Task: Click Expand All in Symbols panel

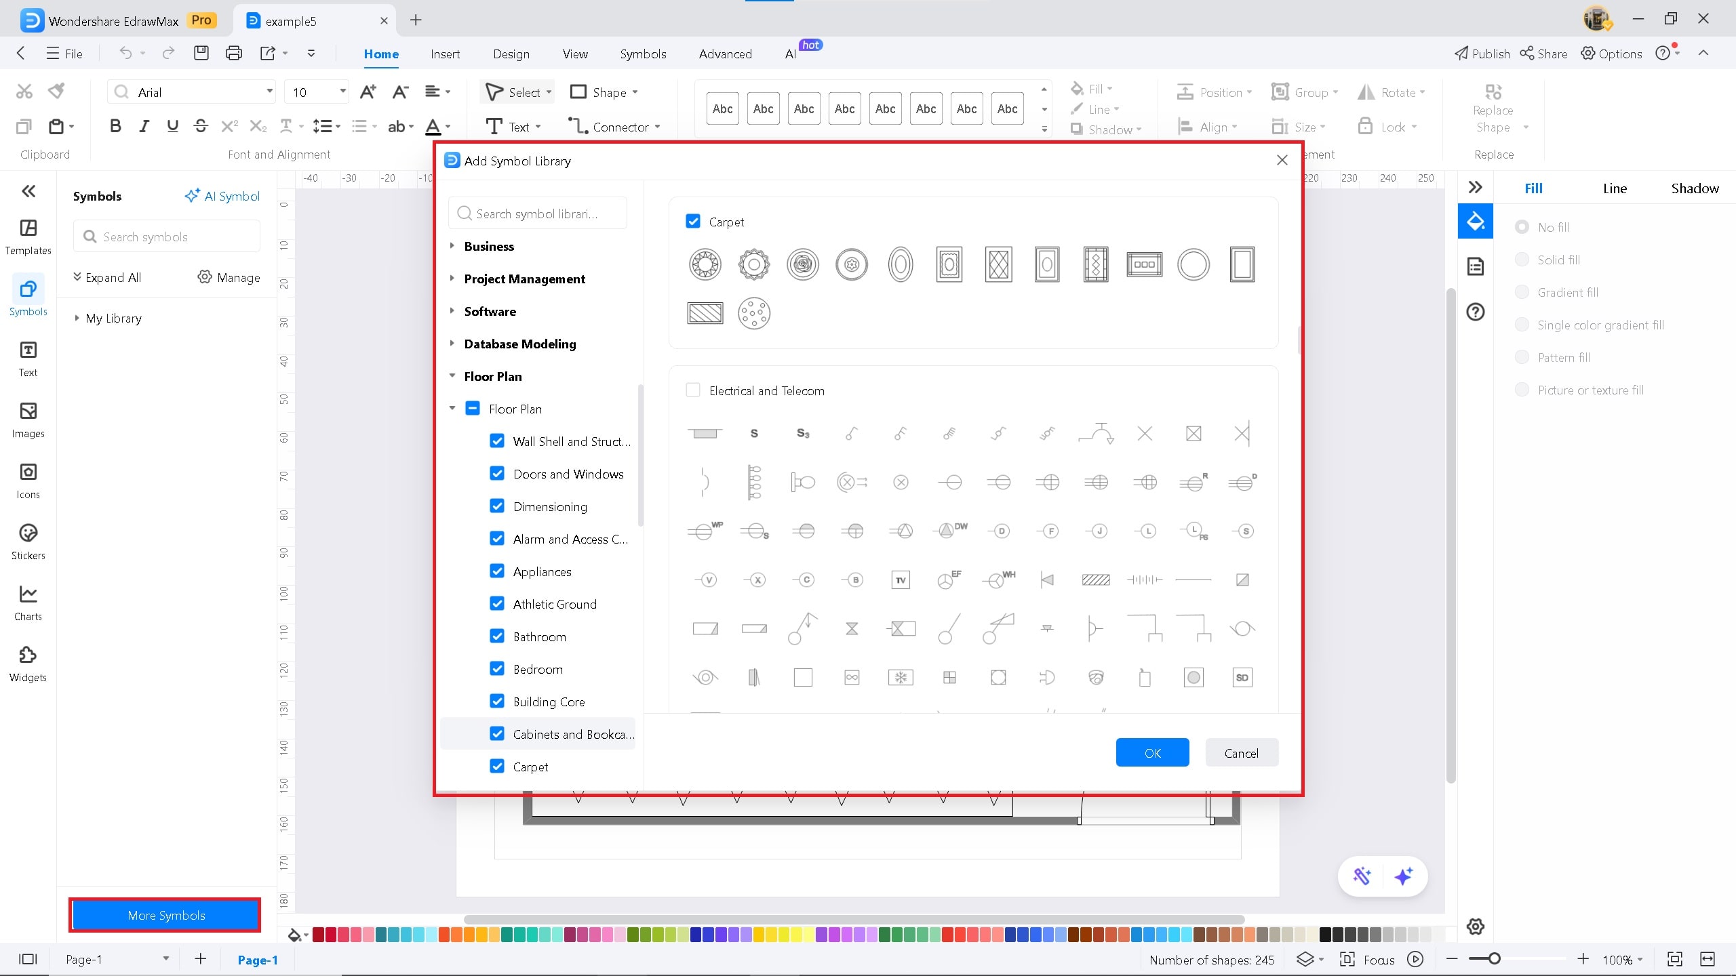Action: coord(107,277)
